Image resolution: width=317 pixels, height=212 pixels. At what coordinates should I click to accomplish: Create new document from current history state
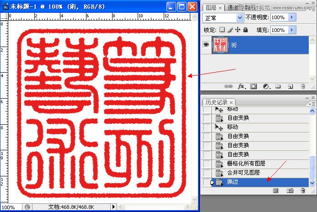(275, 191)
